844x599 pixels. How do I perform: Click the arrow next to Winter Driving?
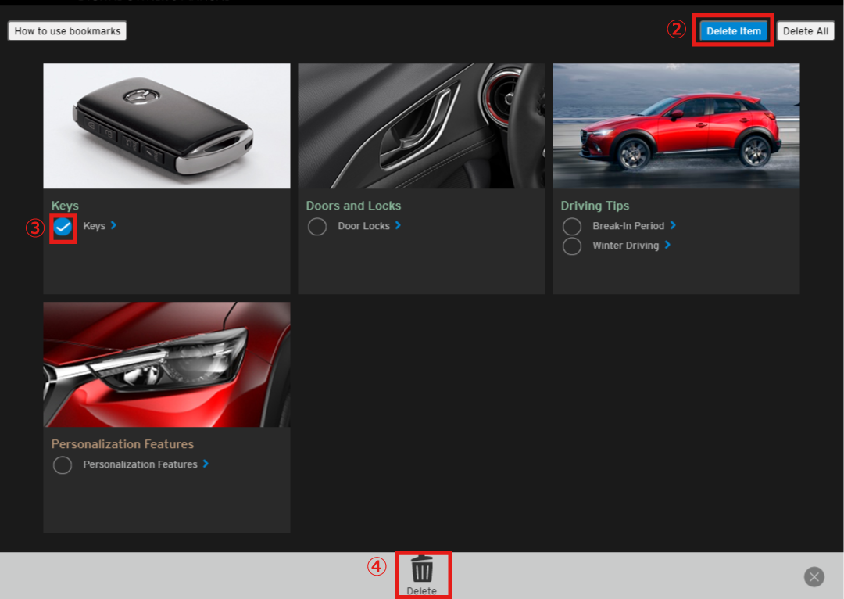pos(667,245)
